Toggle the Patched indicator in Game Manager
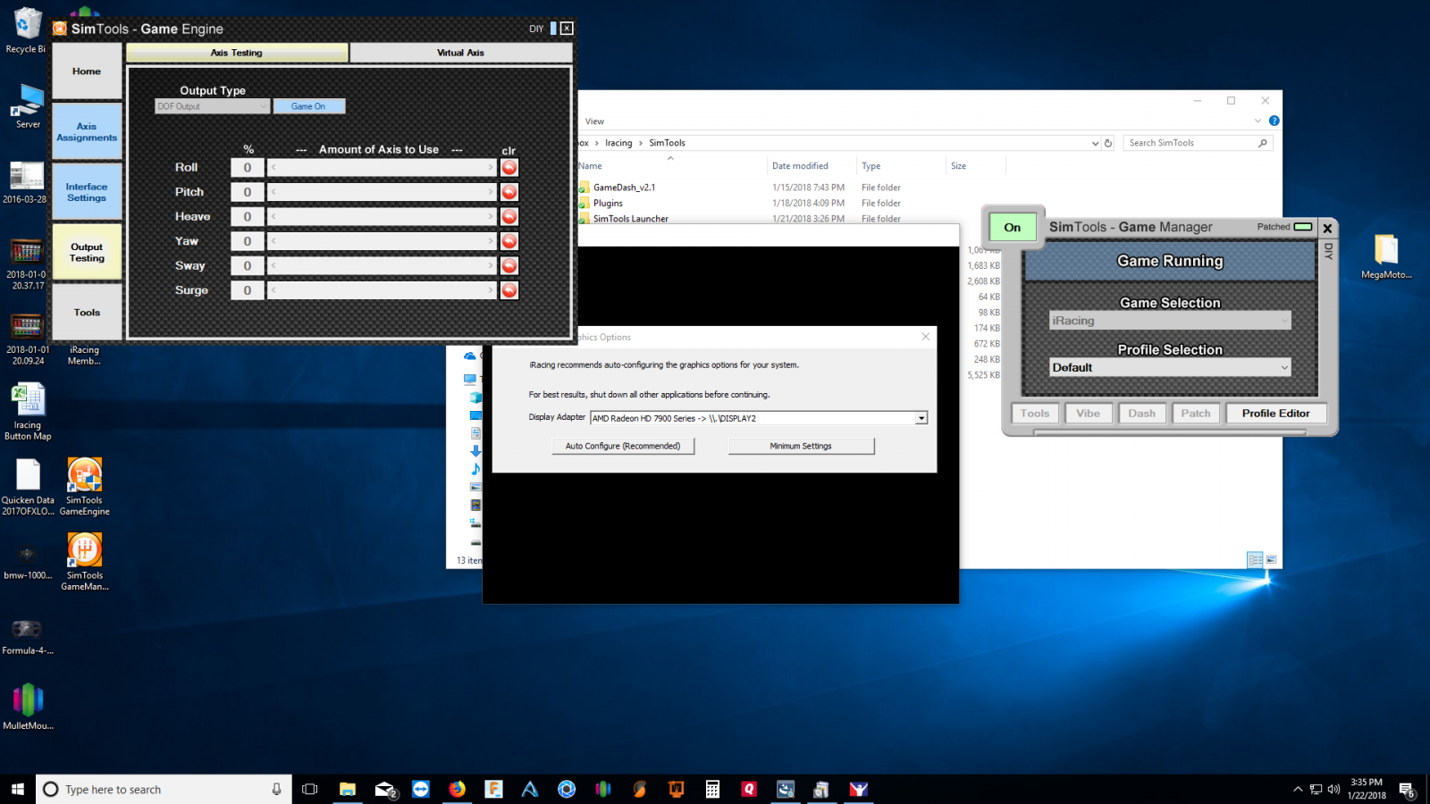1430x804 pixels. (1303, 227)
